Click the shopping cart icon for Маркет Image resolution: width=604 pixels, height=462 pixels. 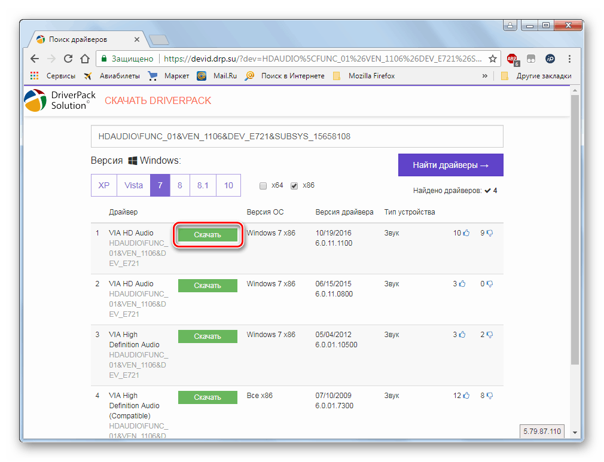152,76
